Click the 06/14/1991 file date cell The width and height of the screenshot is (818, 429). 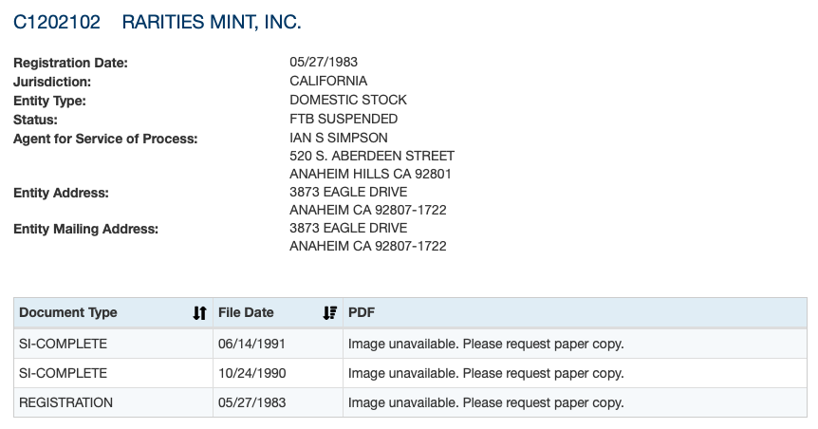point(247,344)
